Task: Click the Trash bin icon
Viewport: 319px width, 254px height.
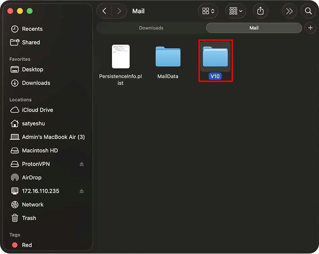Action: [15, 218]
